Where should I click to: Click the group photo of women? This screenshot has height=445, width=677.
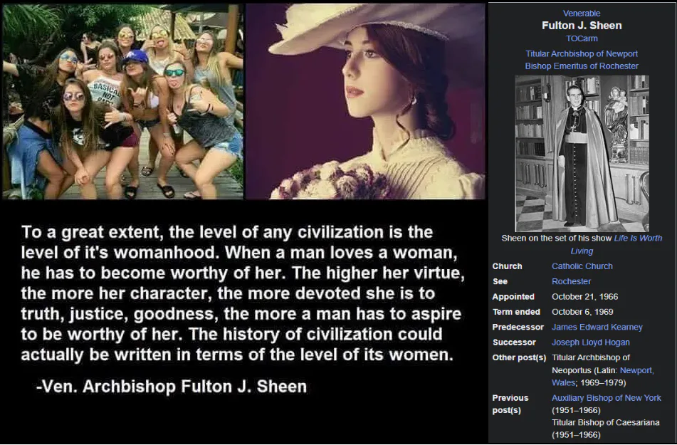click(123, 102)
